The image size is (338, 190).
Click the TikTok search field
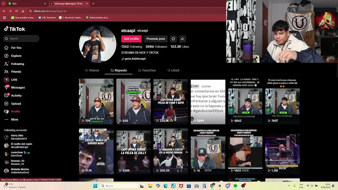point(21,39)
